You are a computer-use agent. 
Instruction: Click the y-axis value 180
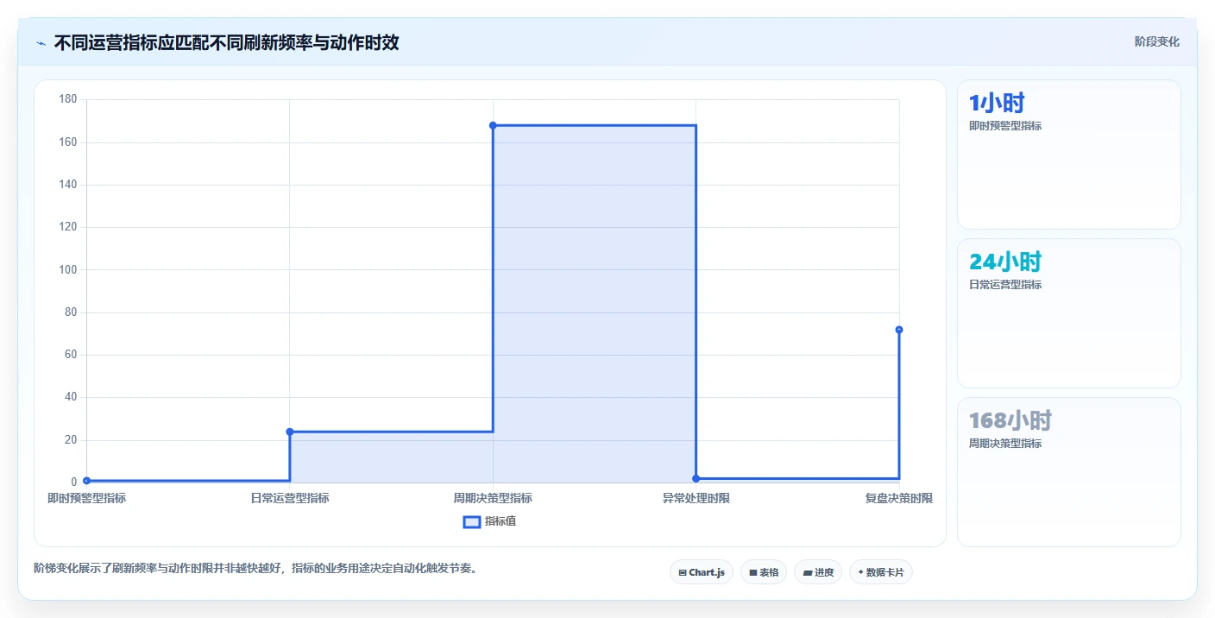click(x=68, y=99)
